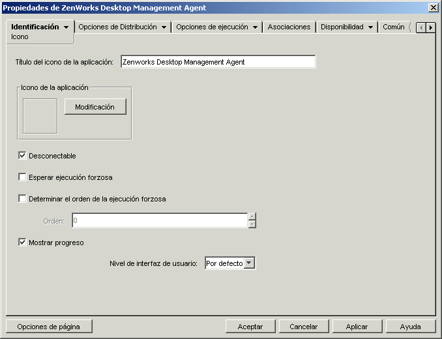
Task: Click the application icon preview box
Action: click(x=40, y=116)
